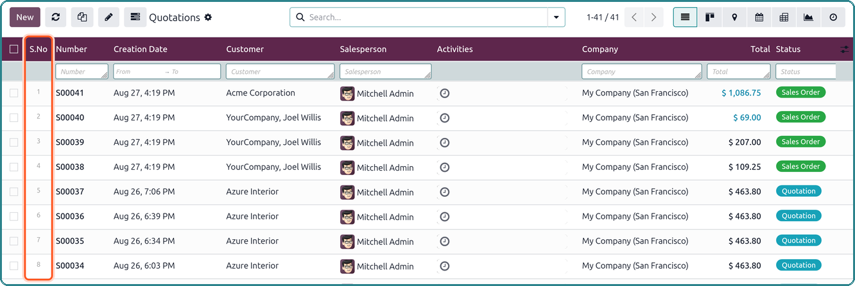The width and height of the screenshot is (855, 286).
Task: Sort by the Status column header
Action: pos(788,49)
